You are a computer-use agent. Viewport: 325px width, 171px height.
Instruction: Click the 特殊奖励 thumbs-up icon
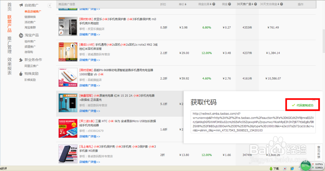(x=21, y=74)
